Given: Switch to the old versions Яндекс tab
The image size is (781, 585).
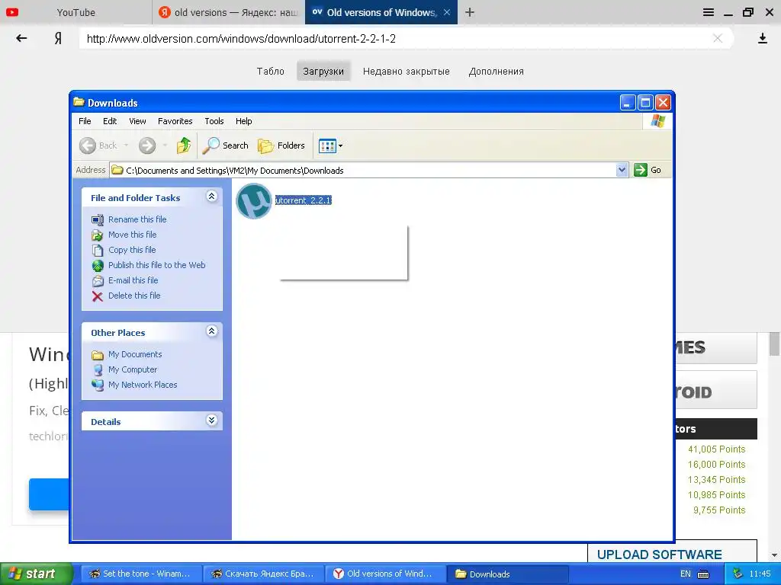Looking at the screenshot, I should point(228,12).
